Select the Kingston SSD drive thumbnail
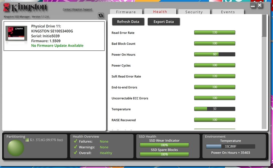 pyautogui.click(x=16, y=33)
